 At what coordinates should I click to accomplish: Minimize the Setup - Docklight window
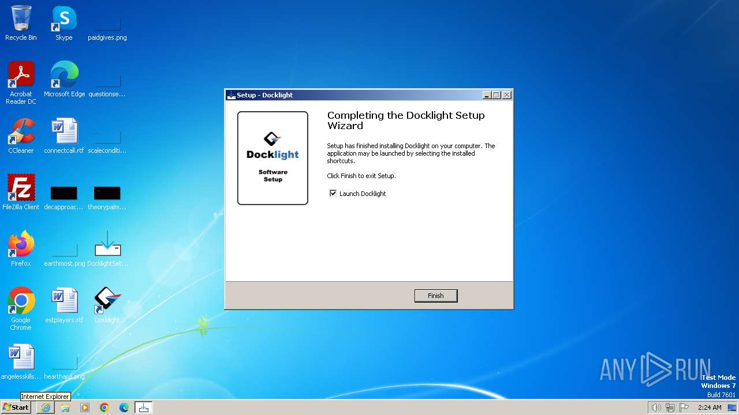(x=487, y=95)
